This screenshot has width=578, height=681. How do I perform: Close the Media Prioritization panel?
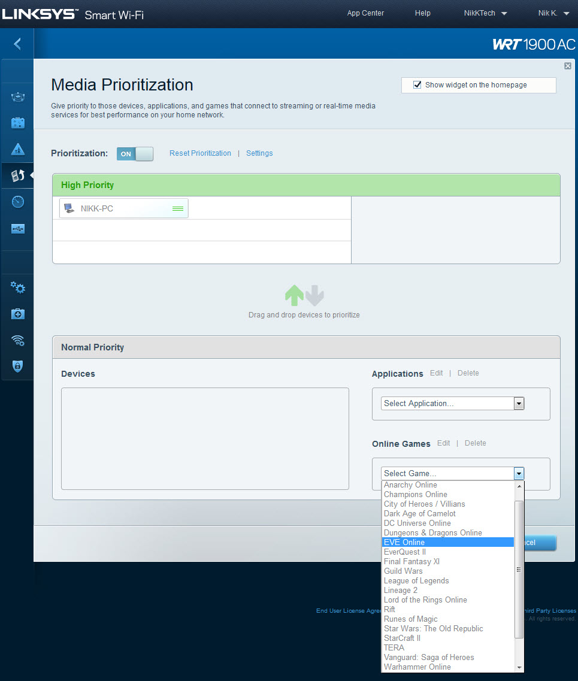click(x=568, y=66)
